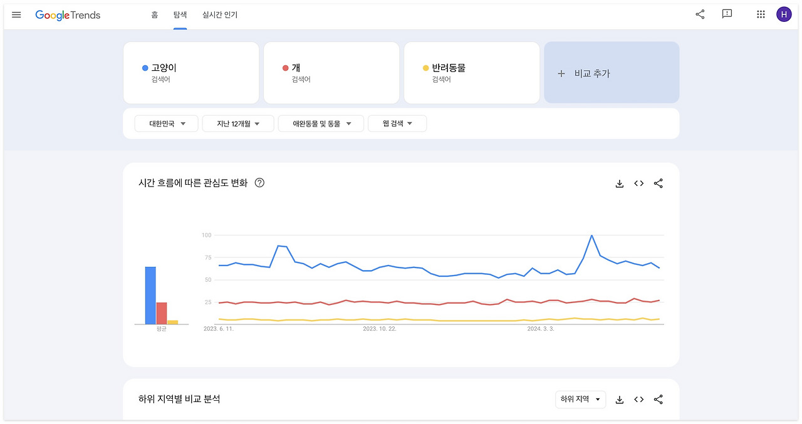
Task: Open the send feedback icon
Action: (x=727, y=14)
